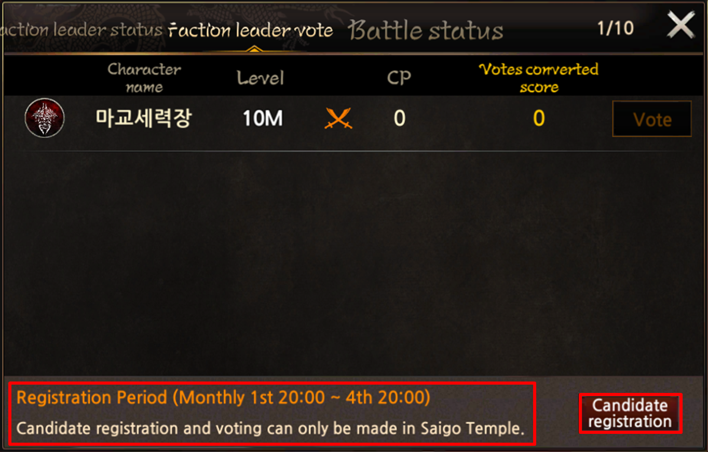Click the white CP value 0

point(399,119)
